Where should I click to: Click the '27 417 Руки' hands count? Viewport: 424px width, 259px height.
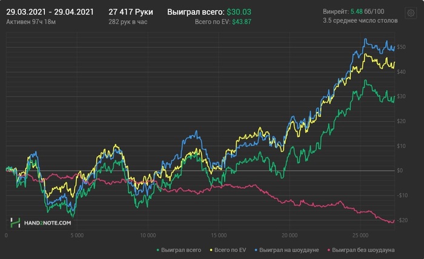(131, 11)
